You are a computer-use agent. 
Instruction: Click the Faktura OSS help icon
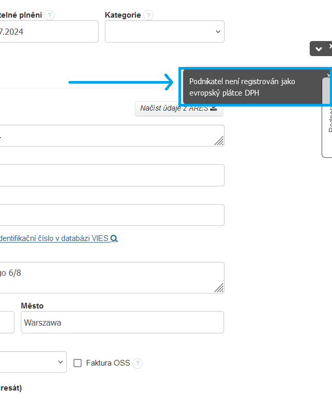(137, 364)
